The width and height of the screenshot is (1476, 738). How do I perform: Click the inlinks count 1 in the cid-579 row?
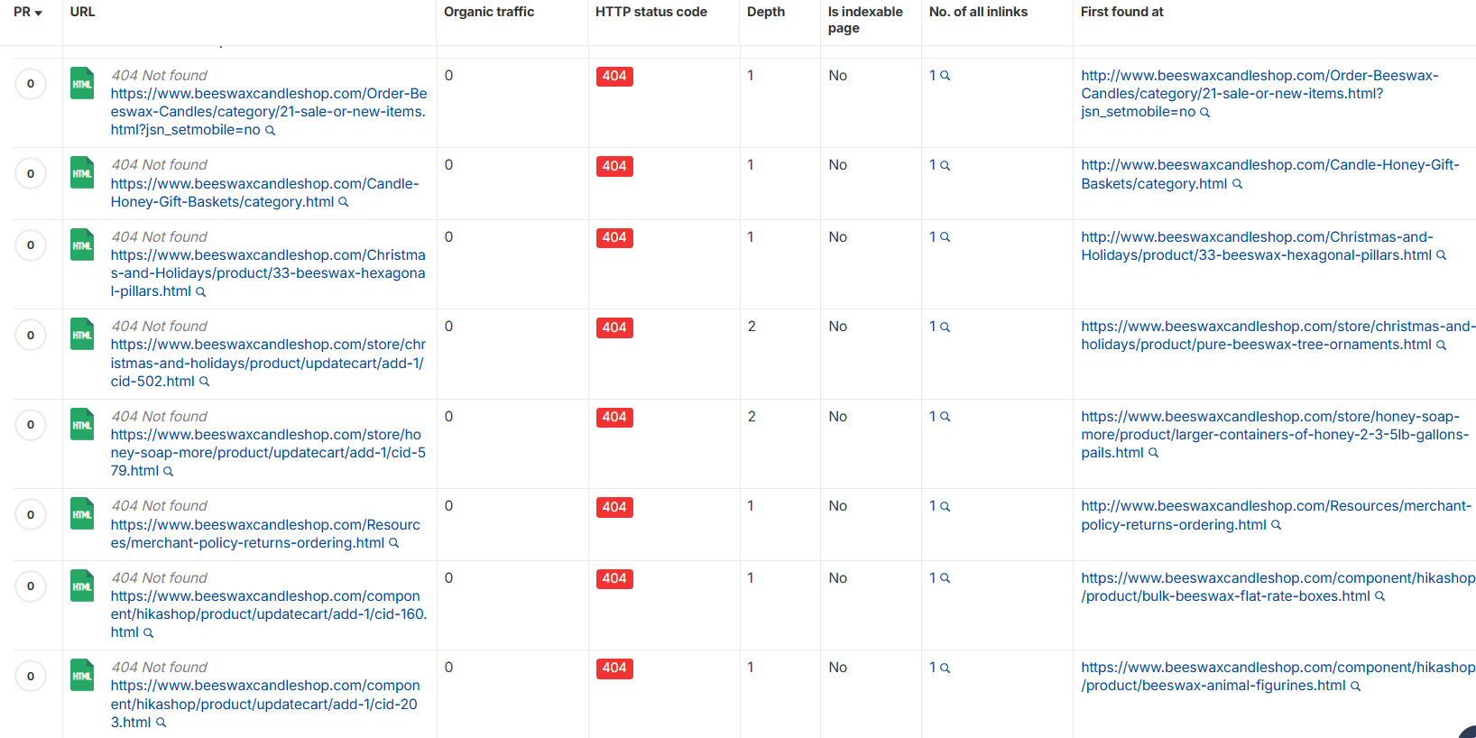pyautogui.click(x=933, y=417)
